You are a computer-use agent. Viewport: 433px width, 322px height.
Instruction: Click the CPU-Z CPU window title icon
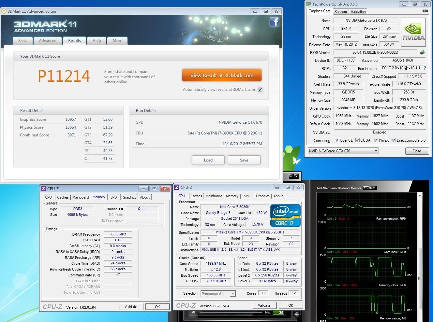point(177,187)
